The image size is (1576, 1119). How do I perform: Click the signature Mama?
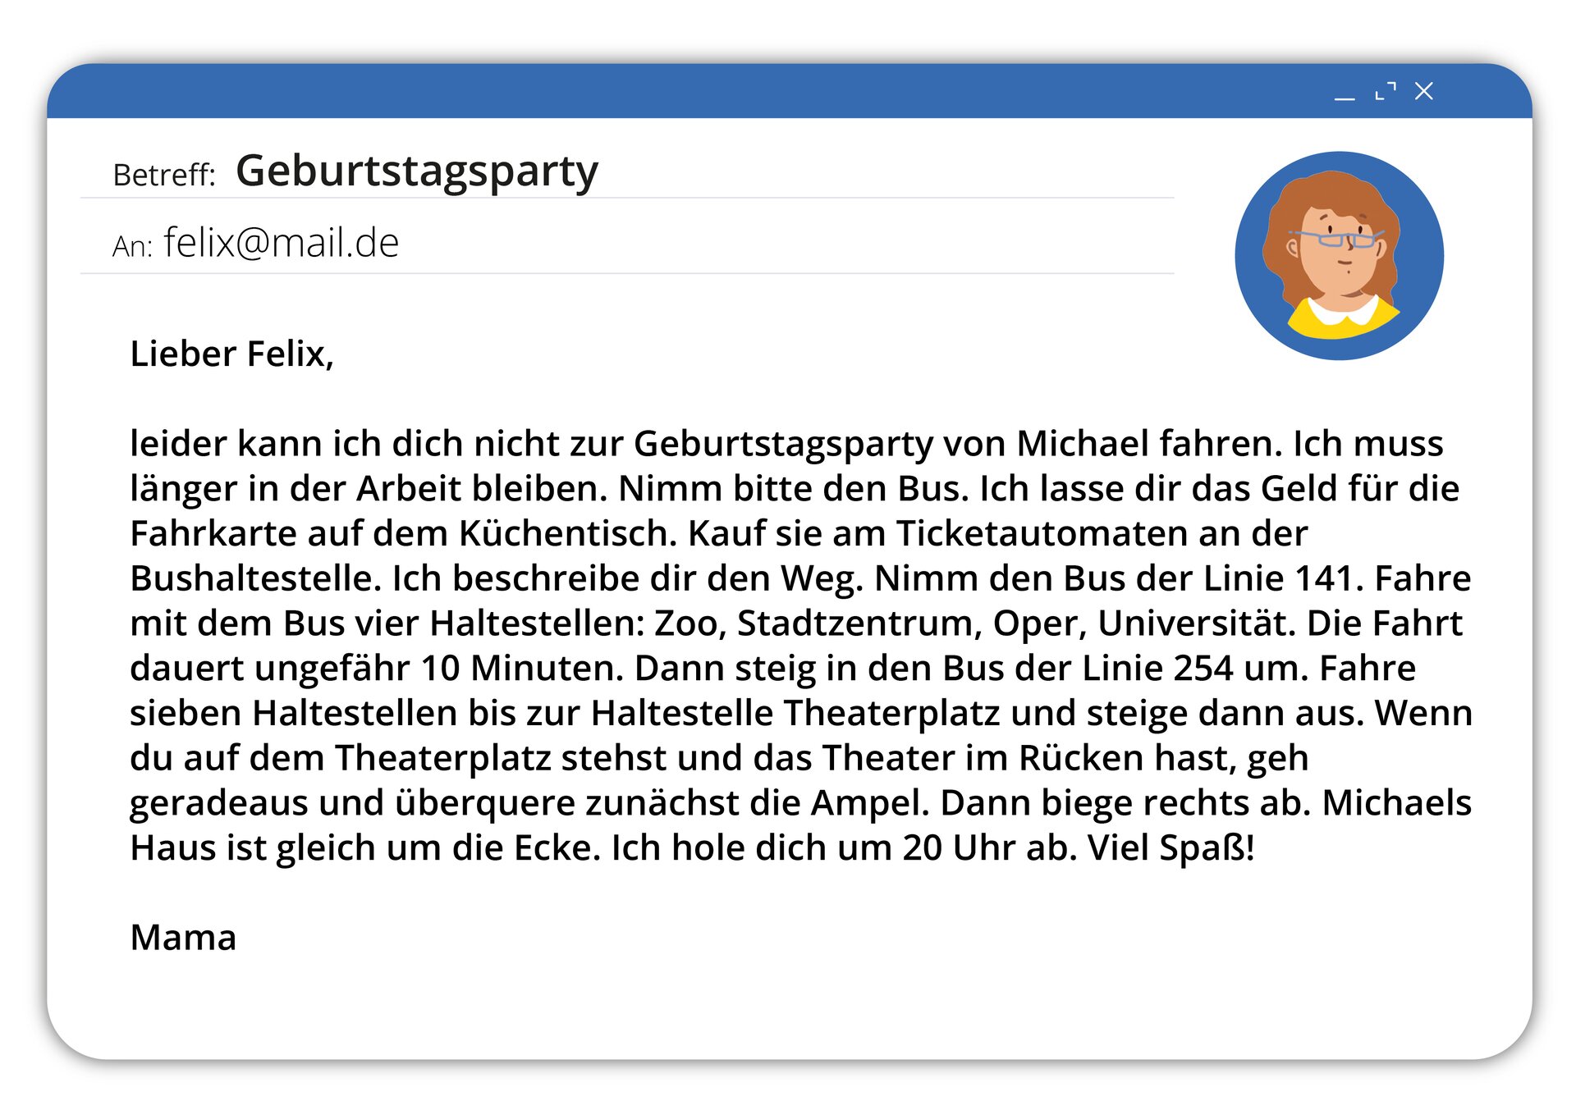(183, 937)
